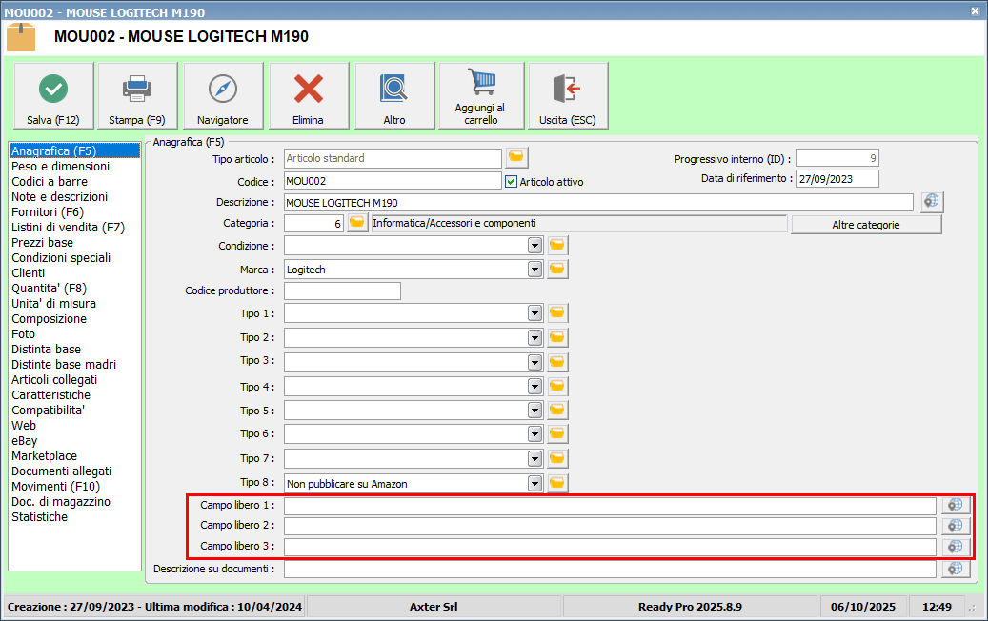Viewport: 988px width, 621px height.
Task: Expand the Tipo 3 dropdown
Action: tap(534, 362)
